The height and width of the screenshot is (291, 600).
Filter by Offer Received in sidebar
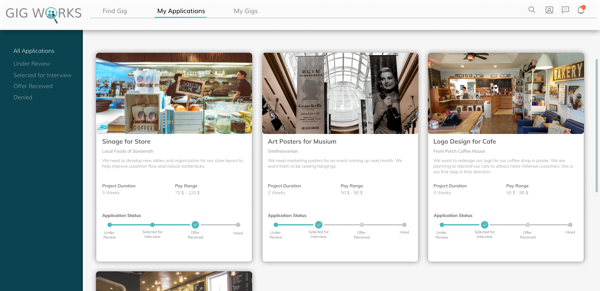pyautogui.click(x=33, y=86)
